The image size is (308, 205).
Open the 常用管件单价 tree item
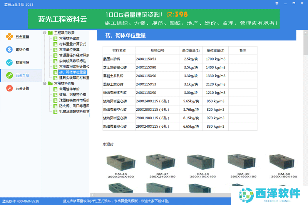[x=69, y=89]
